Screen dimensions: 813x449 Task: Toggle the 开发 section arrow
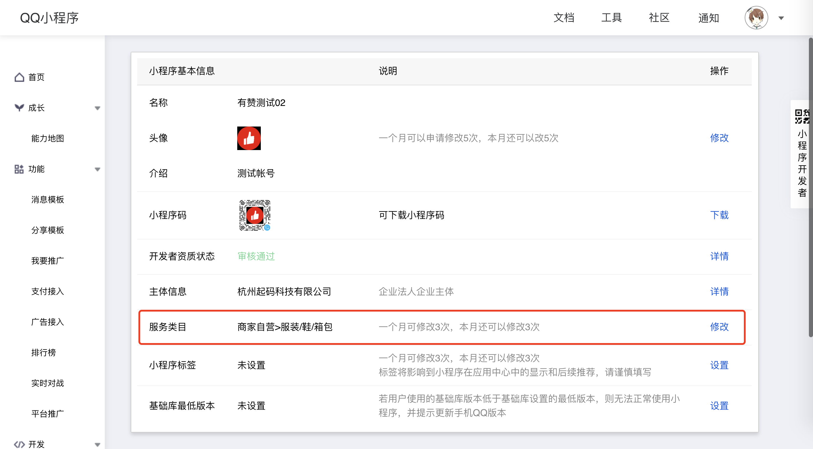coord(97,445)
